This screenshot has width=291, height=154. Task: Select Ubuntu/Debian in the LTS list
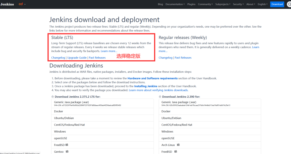click(102, 118)
